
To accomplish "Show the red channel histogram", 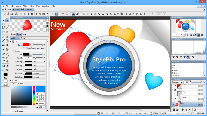I will point(177,57).
